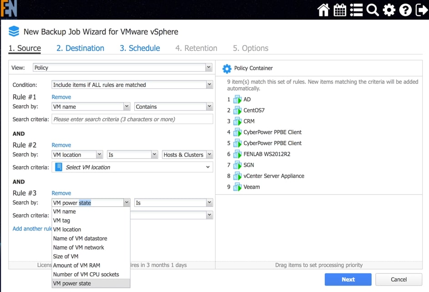This screenshot has width=429, height=292.
Task: Open settings gear icon in top bar
Action: [389, 10]
